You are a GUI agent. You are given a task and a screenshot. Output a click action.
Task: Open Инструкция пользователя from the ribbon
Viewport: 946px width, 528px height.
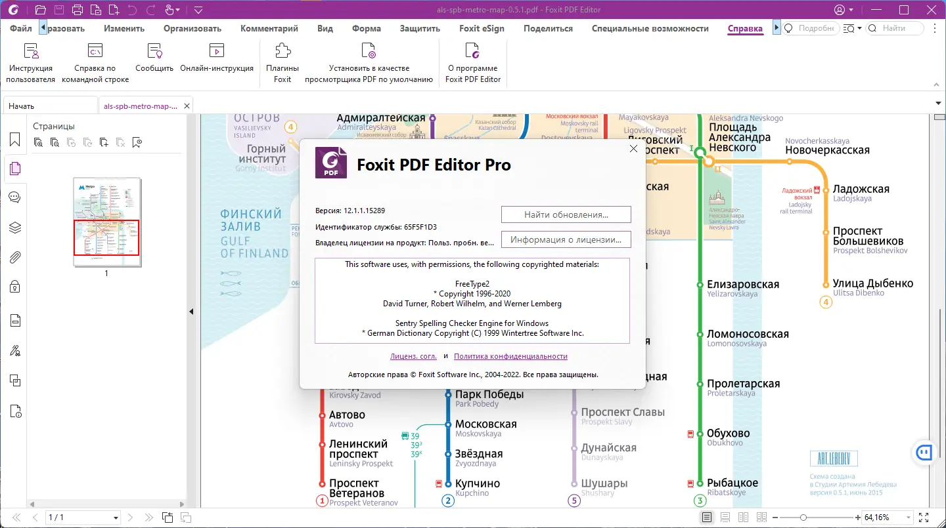click(30, 63)
